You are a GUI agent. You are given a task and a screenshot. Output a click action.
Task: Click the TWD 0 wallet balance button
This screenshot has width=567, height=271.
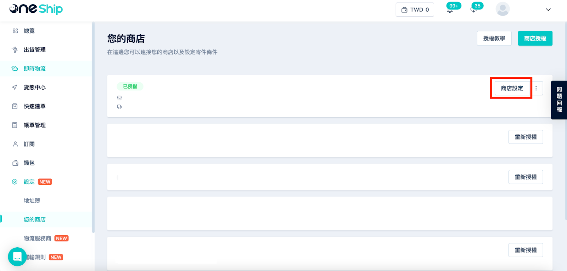pos(415,10)
